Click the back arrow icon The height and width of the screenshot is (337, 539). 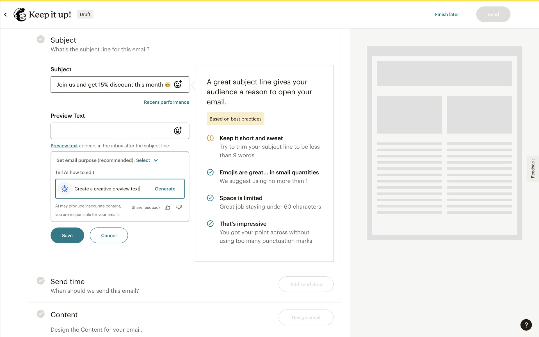click(6, 14)
